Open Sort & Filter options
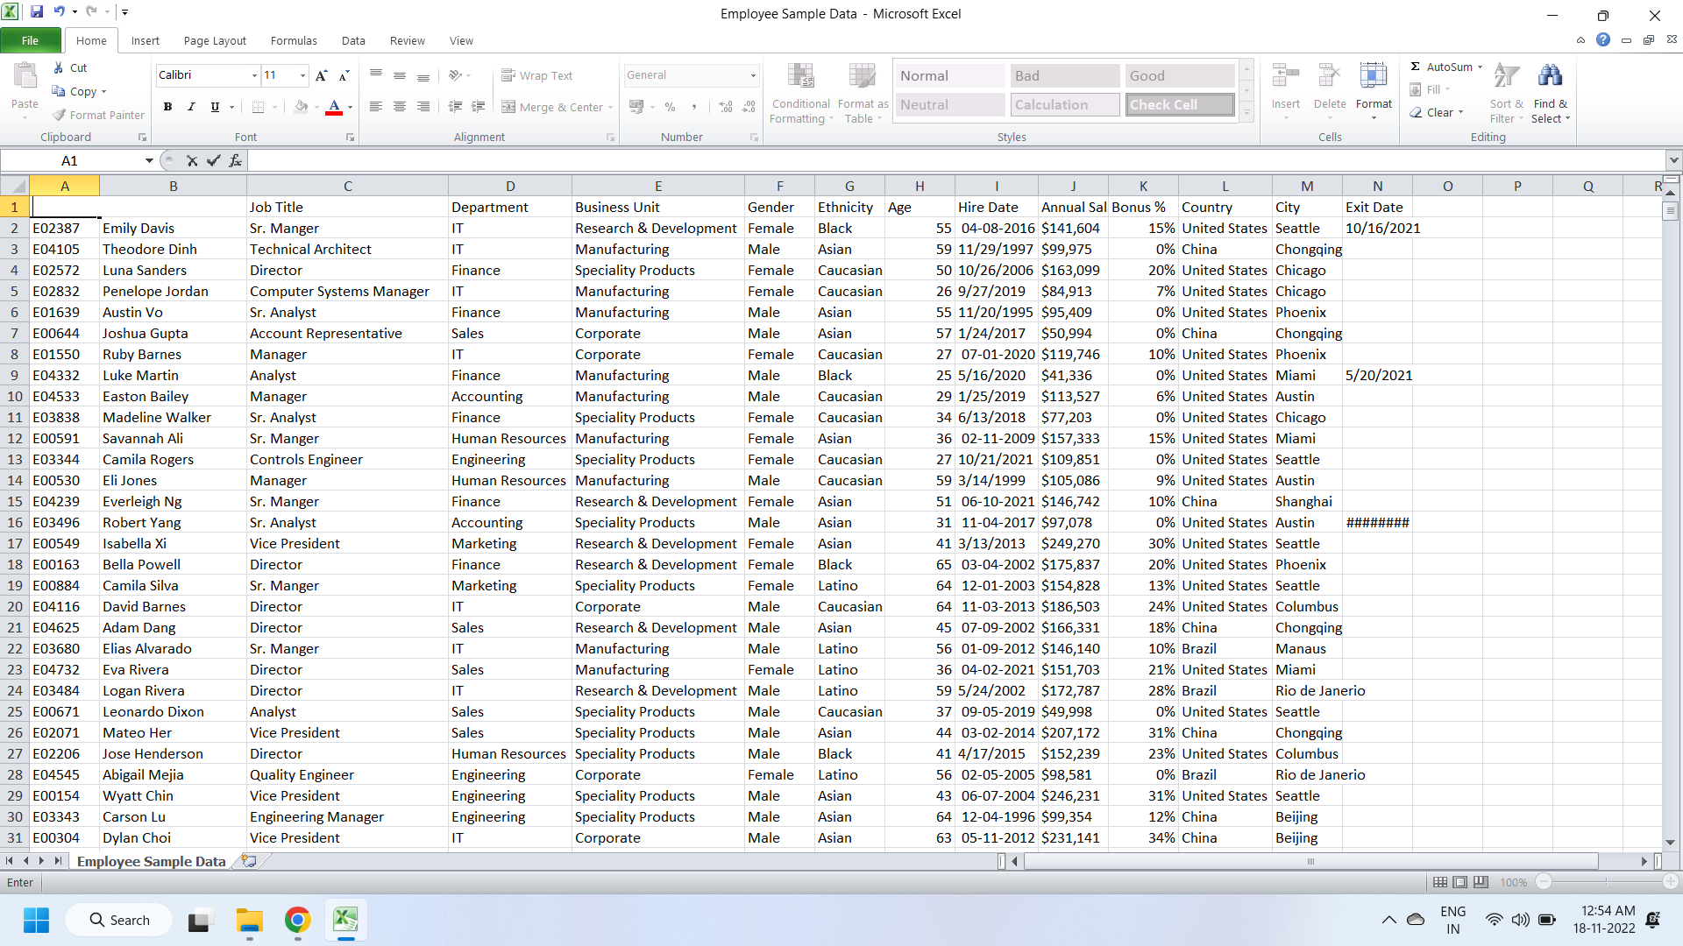 [x=1505, y=92]
